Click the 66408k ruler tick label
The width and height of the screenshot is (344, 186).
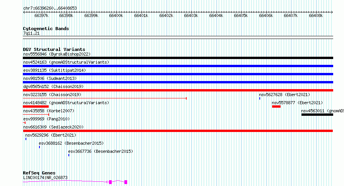(316, 15)
